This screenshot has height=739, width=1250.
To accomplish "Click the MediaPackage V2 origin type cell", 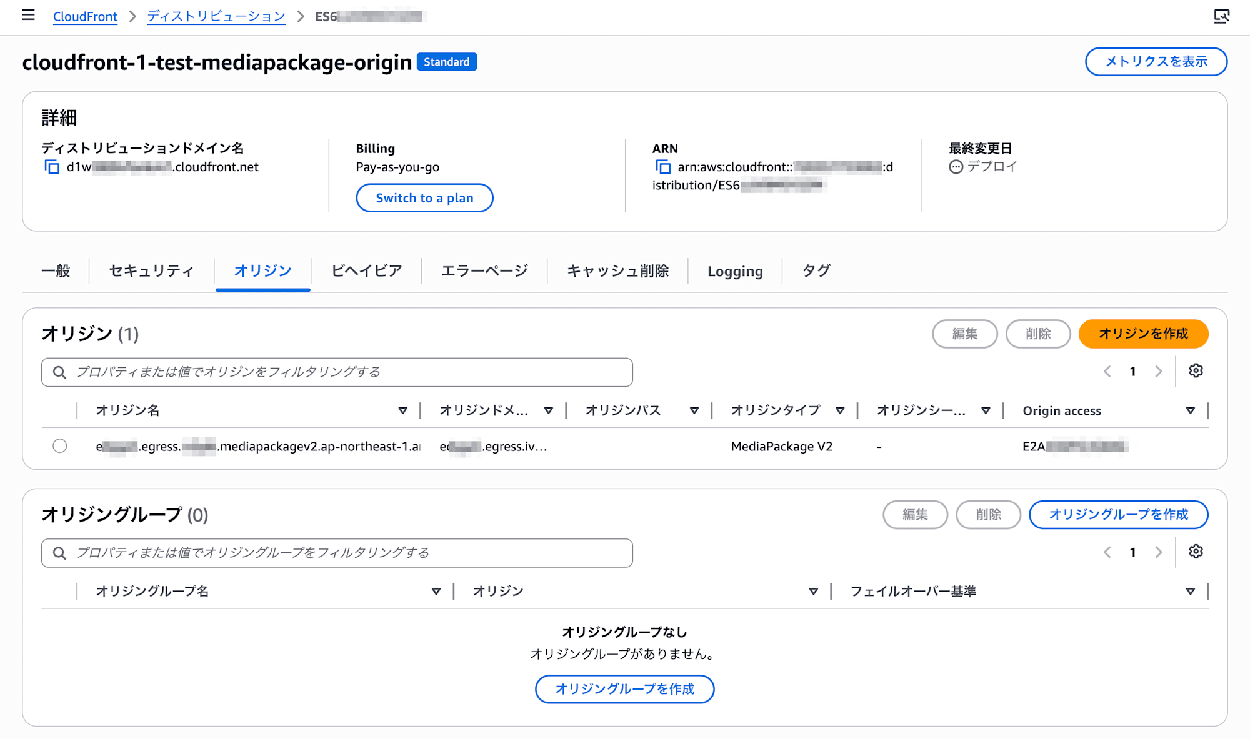I will (x=782, y=447).
